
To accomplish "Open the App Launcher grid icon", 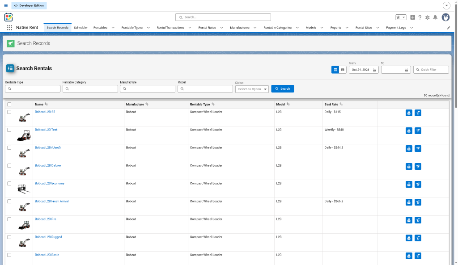I will [x=9, y=27].
